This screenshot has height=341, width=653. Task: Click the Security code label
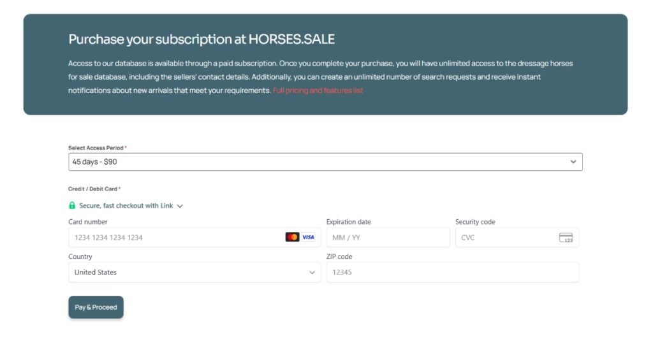coord(475,222)
